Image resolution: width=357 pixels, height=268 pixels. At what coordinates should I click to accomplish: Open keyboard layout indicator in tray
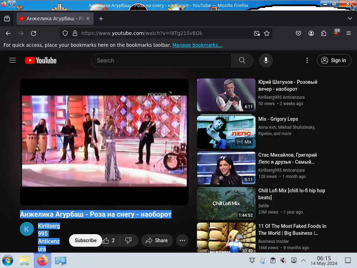click(x=294, y=260)
